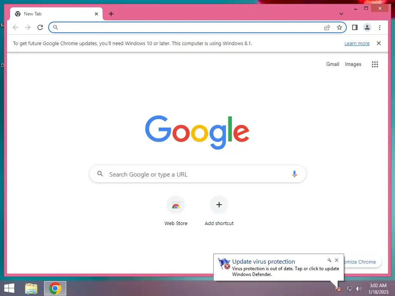Open Learn more link
This screenshot has width=395, height=296.
357,43
